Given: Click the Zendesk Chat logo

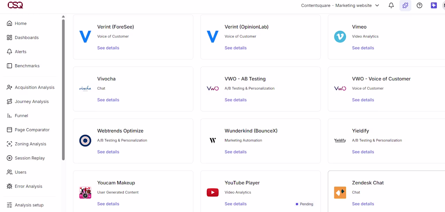Looking at the screenshot, I should 340,193.
